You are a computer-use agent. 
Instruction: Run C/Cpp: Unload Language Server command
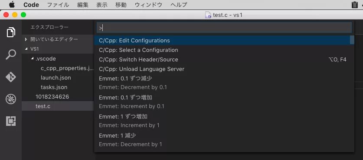(x=224, y=69)
